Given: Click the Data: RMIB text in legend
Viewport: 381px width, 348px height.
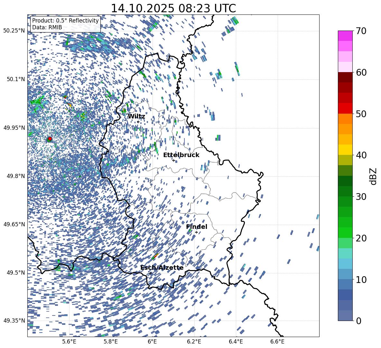Looking at the screenshot, I should click(47, 28).
